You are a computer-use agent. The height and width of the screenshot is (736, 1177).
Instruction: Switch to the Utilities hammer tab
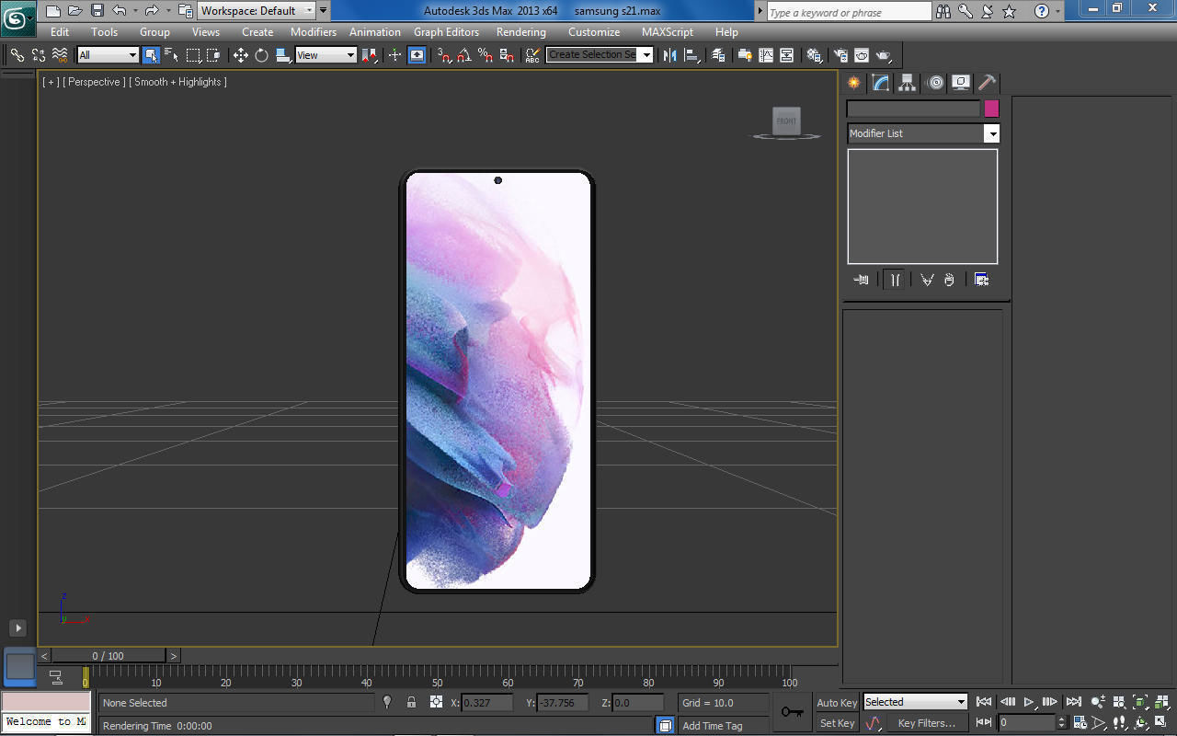click(987, 83)
